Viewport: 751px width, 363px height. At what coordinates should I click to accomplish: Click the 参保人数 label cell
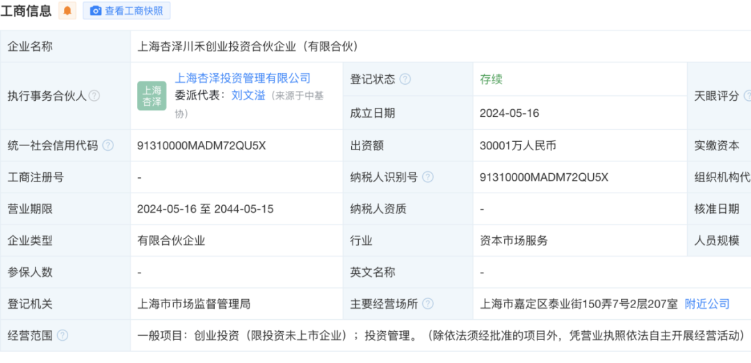[65, 273]
